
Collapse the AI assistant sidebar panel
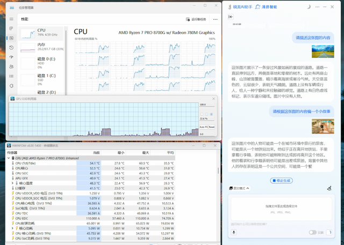click(231, 17)
